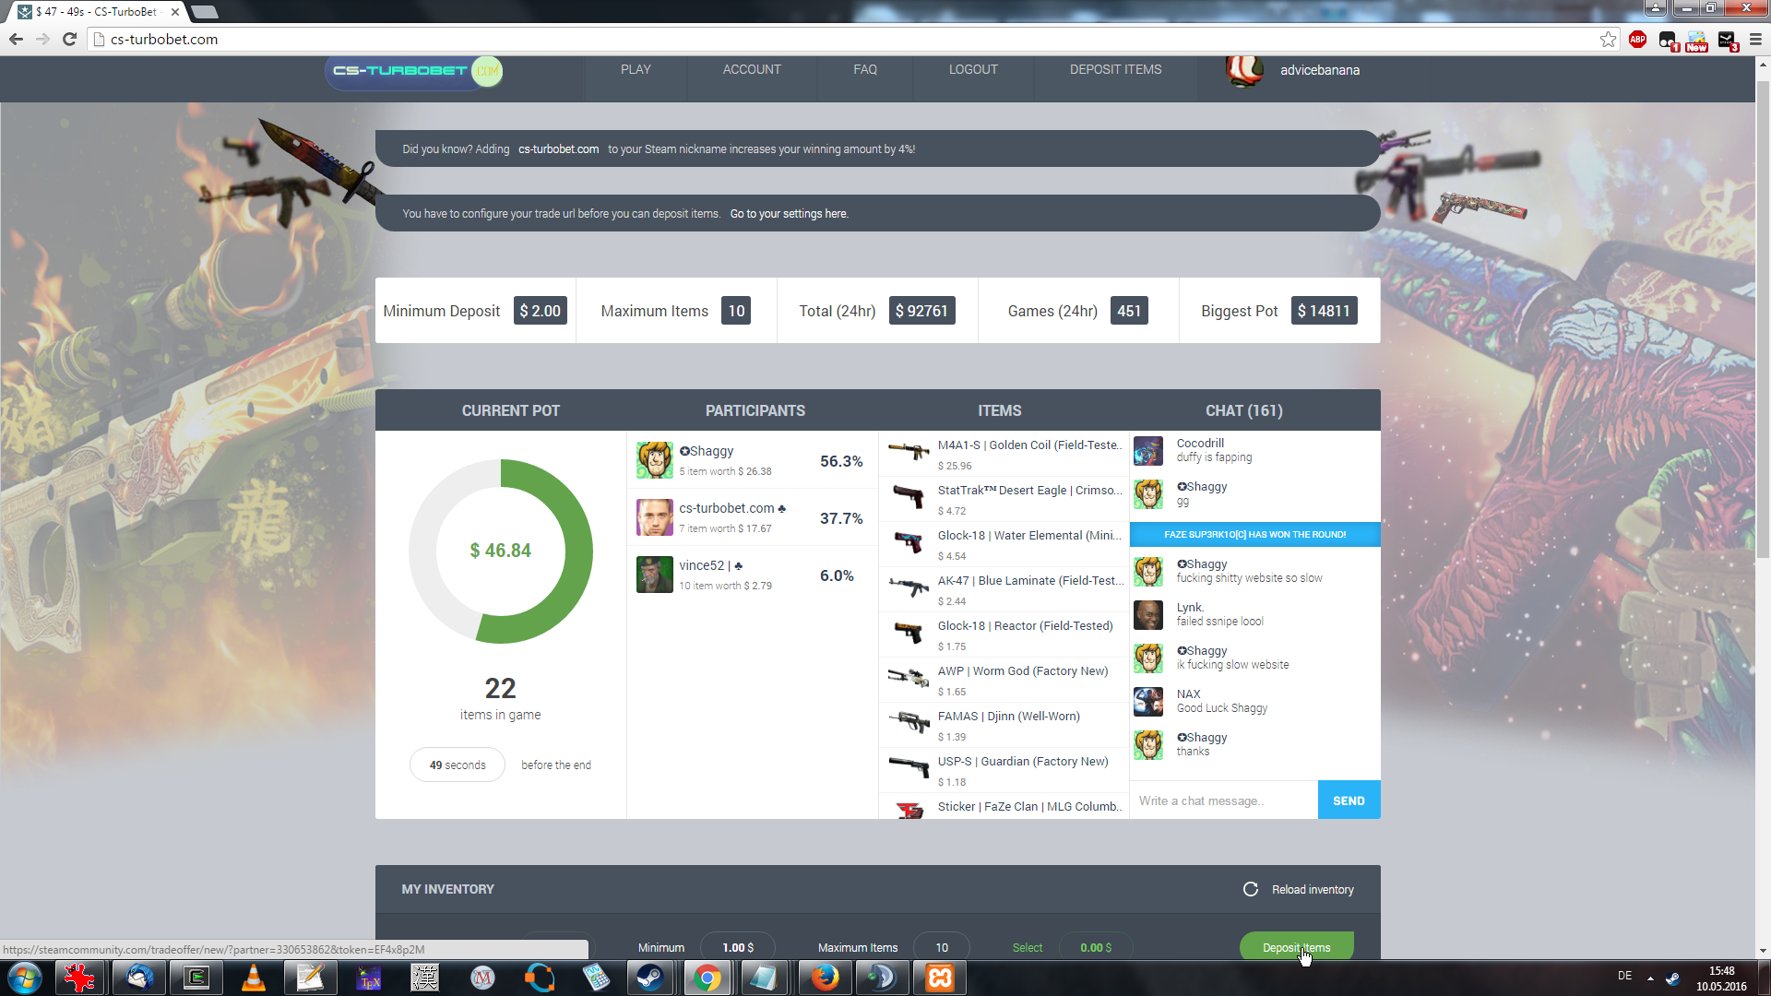Click the chat message input field
1771x996 pixels.
point(1223,800)
